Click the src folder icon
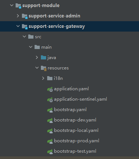Image resolution: width=139 pixels, height=159 pixels. 31,37
